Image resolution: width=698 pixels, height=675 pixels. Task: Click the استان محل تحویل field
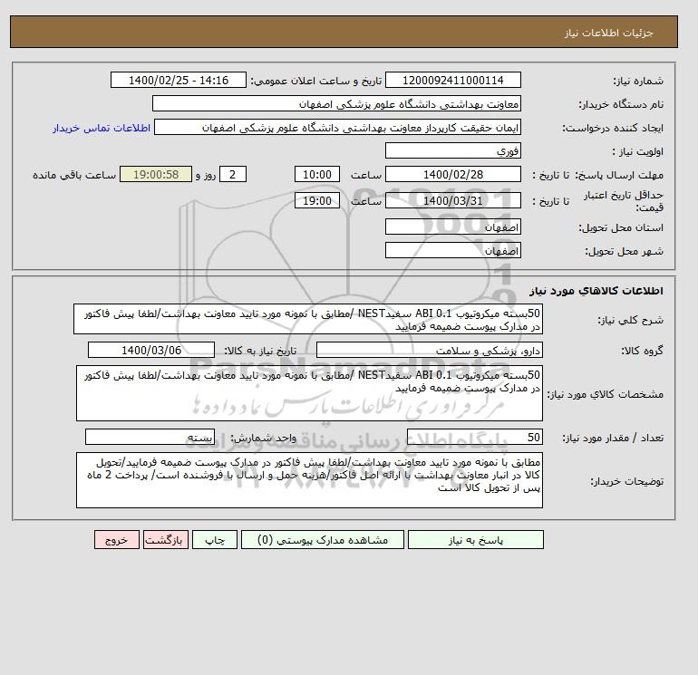click(x=452, y=227)
